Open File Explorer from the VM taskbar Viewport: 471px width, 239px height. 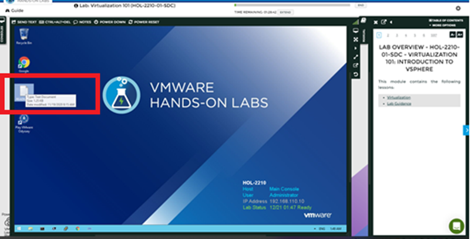click(x=31, y=228)
